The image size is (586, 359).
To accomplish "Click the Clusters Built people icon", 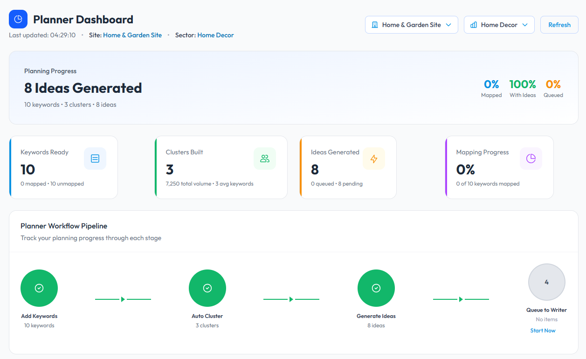I will click(265, 159).
